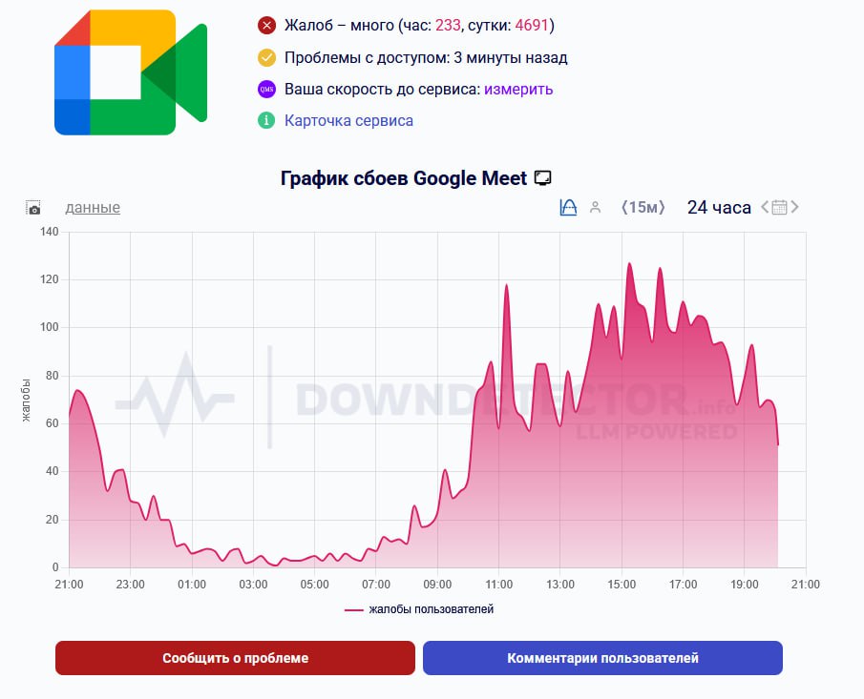The image size is (864, 699).
Task: Open the "данные" data link
Action: click(x=93, y=208)
